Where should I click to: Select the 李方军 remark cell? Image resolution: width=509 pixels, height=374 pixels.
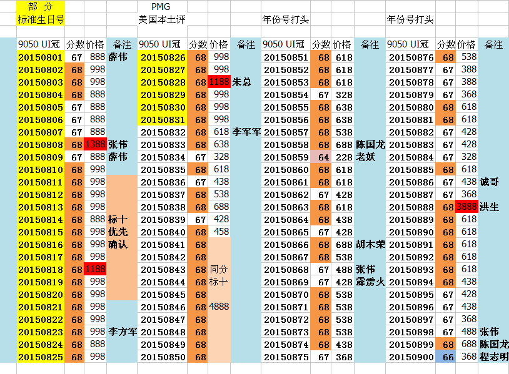click(x=122, y=332)
